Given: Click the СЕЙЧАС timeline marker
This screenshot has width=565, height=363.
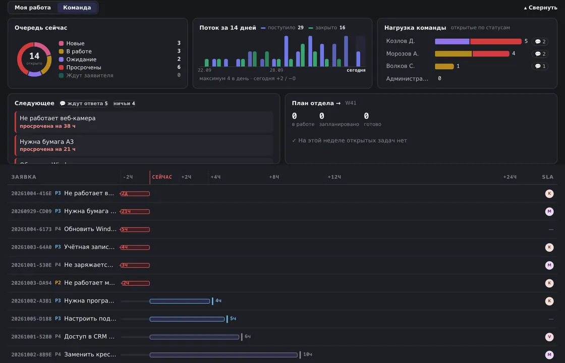Looking at the screenshot, I should (162, 177).
